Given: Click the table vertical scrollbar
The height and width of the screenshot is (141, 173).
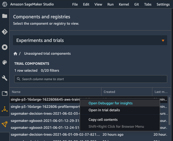Looking at the screenshot, I should click(x=169, y=111).
